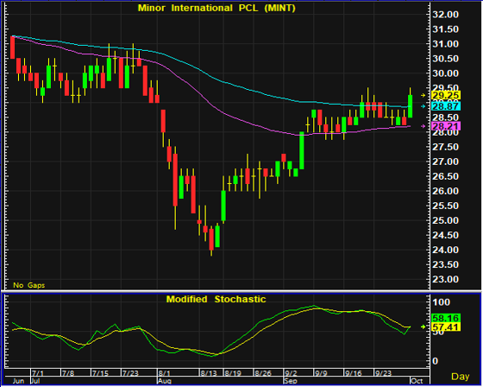Screen dimensions: 483x387
Task: Click the Oct month label on time axis
Action: tap(417, 381)
